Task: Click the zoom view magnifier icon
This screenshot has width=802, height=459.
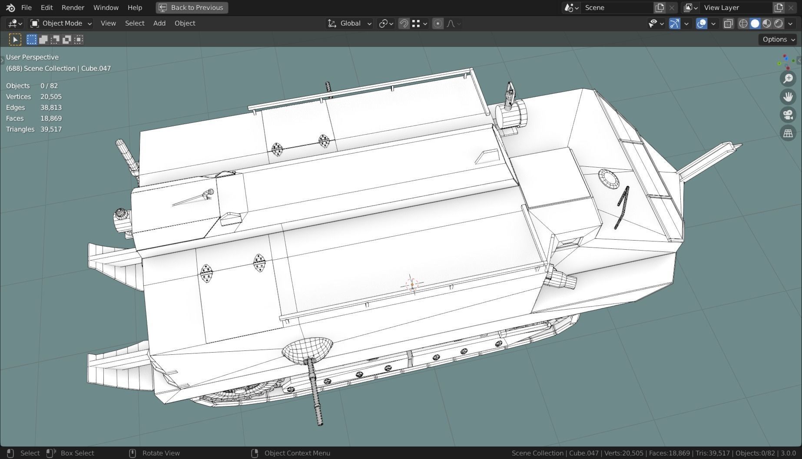Action: point(788,79)
